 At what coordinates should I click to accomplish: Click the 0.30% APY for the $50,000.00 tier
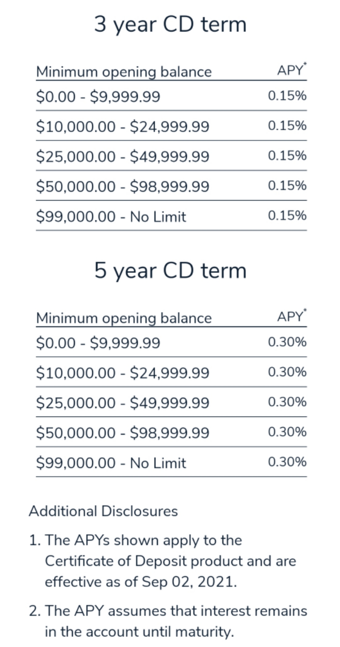pos(287,432)
